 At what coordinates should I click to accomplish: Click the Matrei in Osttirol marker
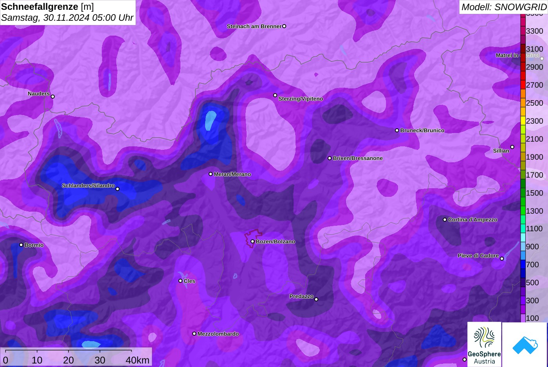click(542, 59)
